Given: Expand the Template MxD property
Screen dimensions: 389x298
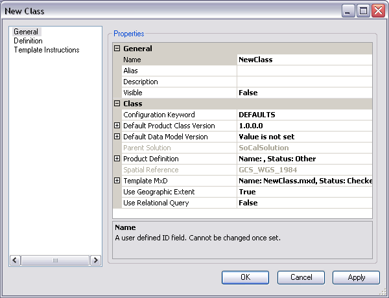Looking at the screenshot, I should [117, 181].
